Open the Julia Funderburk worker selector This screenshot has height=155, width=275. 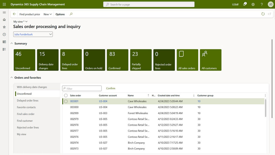[33, 34]
